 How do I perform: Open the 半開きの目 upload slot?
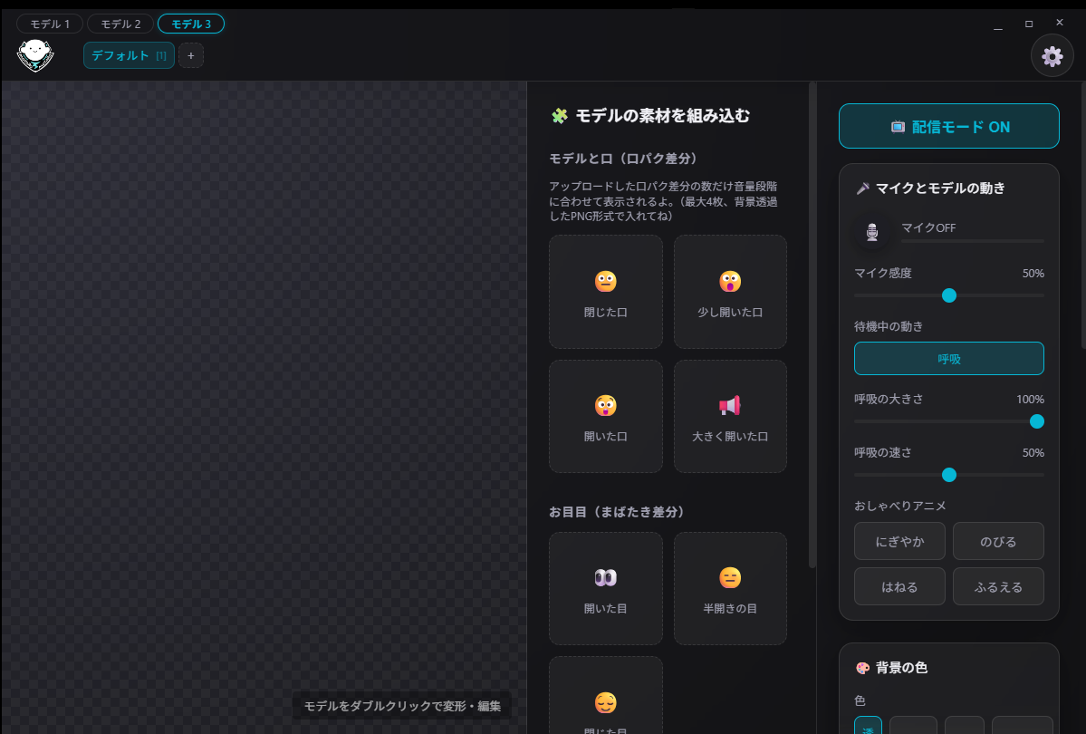730,588
